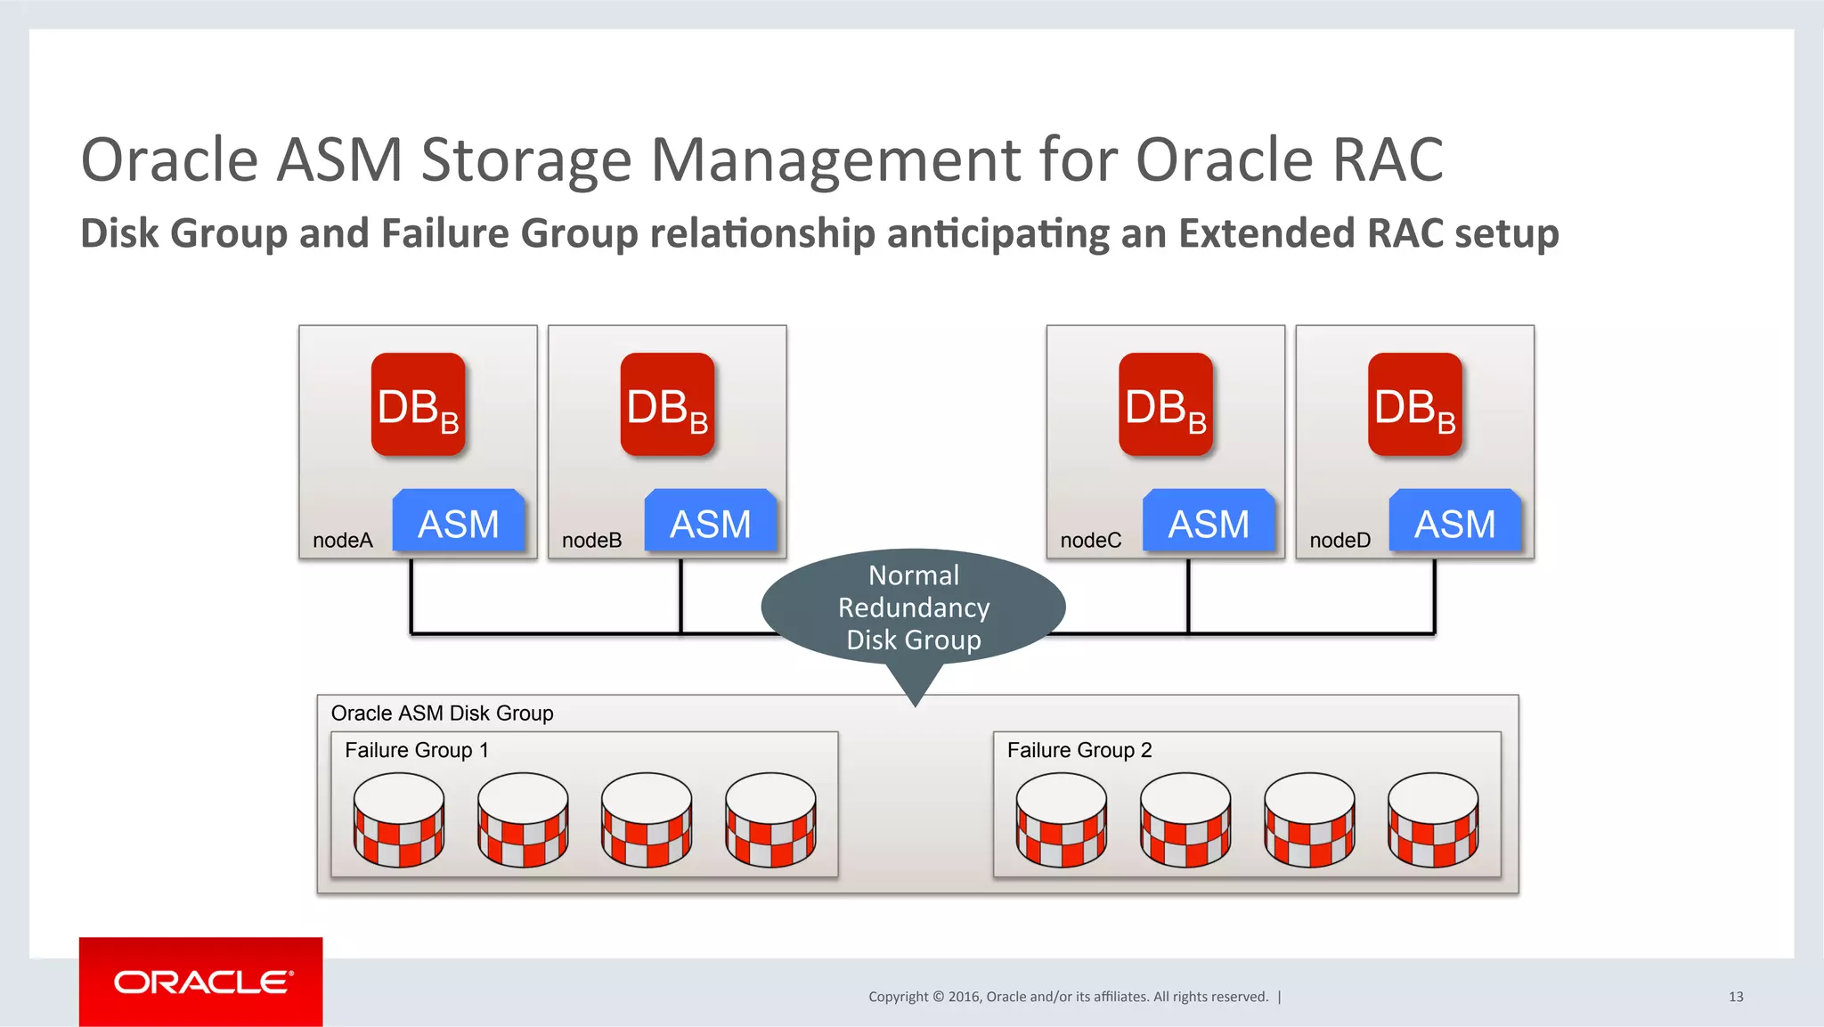The width and height of the screenshot is (1824, 1027).
Task: Click the copyright notice text
Action: (1068, 997)
